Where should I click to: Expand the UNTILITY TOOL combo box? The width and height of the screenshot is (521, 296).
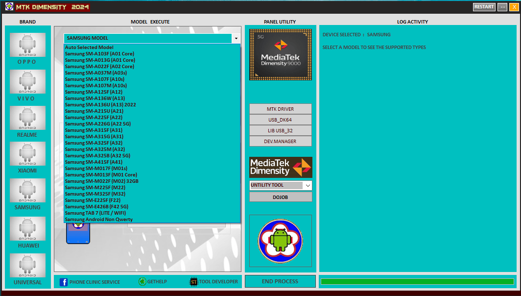[308, 185]
